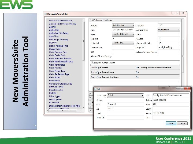This screenshot has width=193, height=144.
Task: Select Branch Address Type entry
Action: (58, 46)
